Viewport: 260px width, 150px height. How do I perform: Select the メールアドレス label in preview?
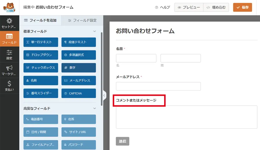[x=128, y=77]
